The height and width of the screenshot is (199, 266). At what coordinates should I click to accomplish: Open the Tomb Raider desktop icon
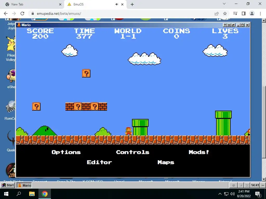click(10, 170)
